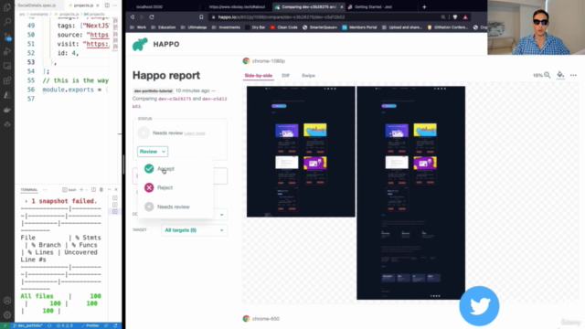This screenshot has width=585, height=329.
Task: Click the happo.io address bar
Action: (324, 17)
